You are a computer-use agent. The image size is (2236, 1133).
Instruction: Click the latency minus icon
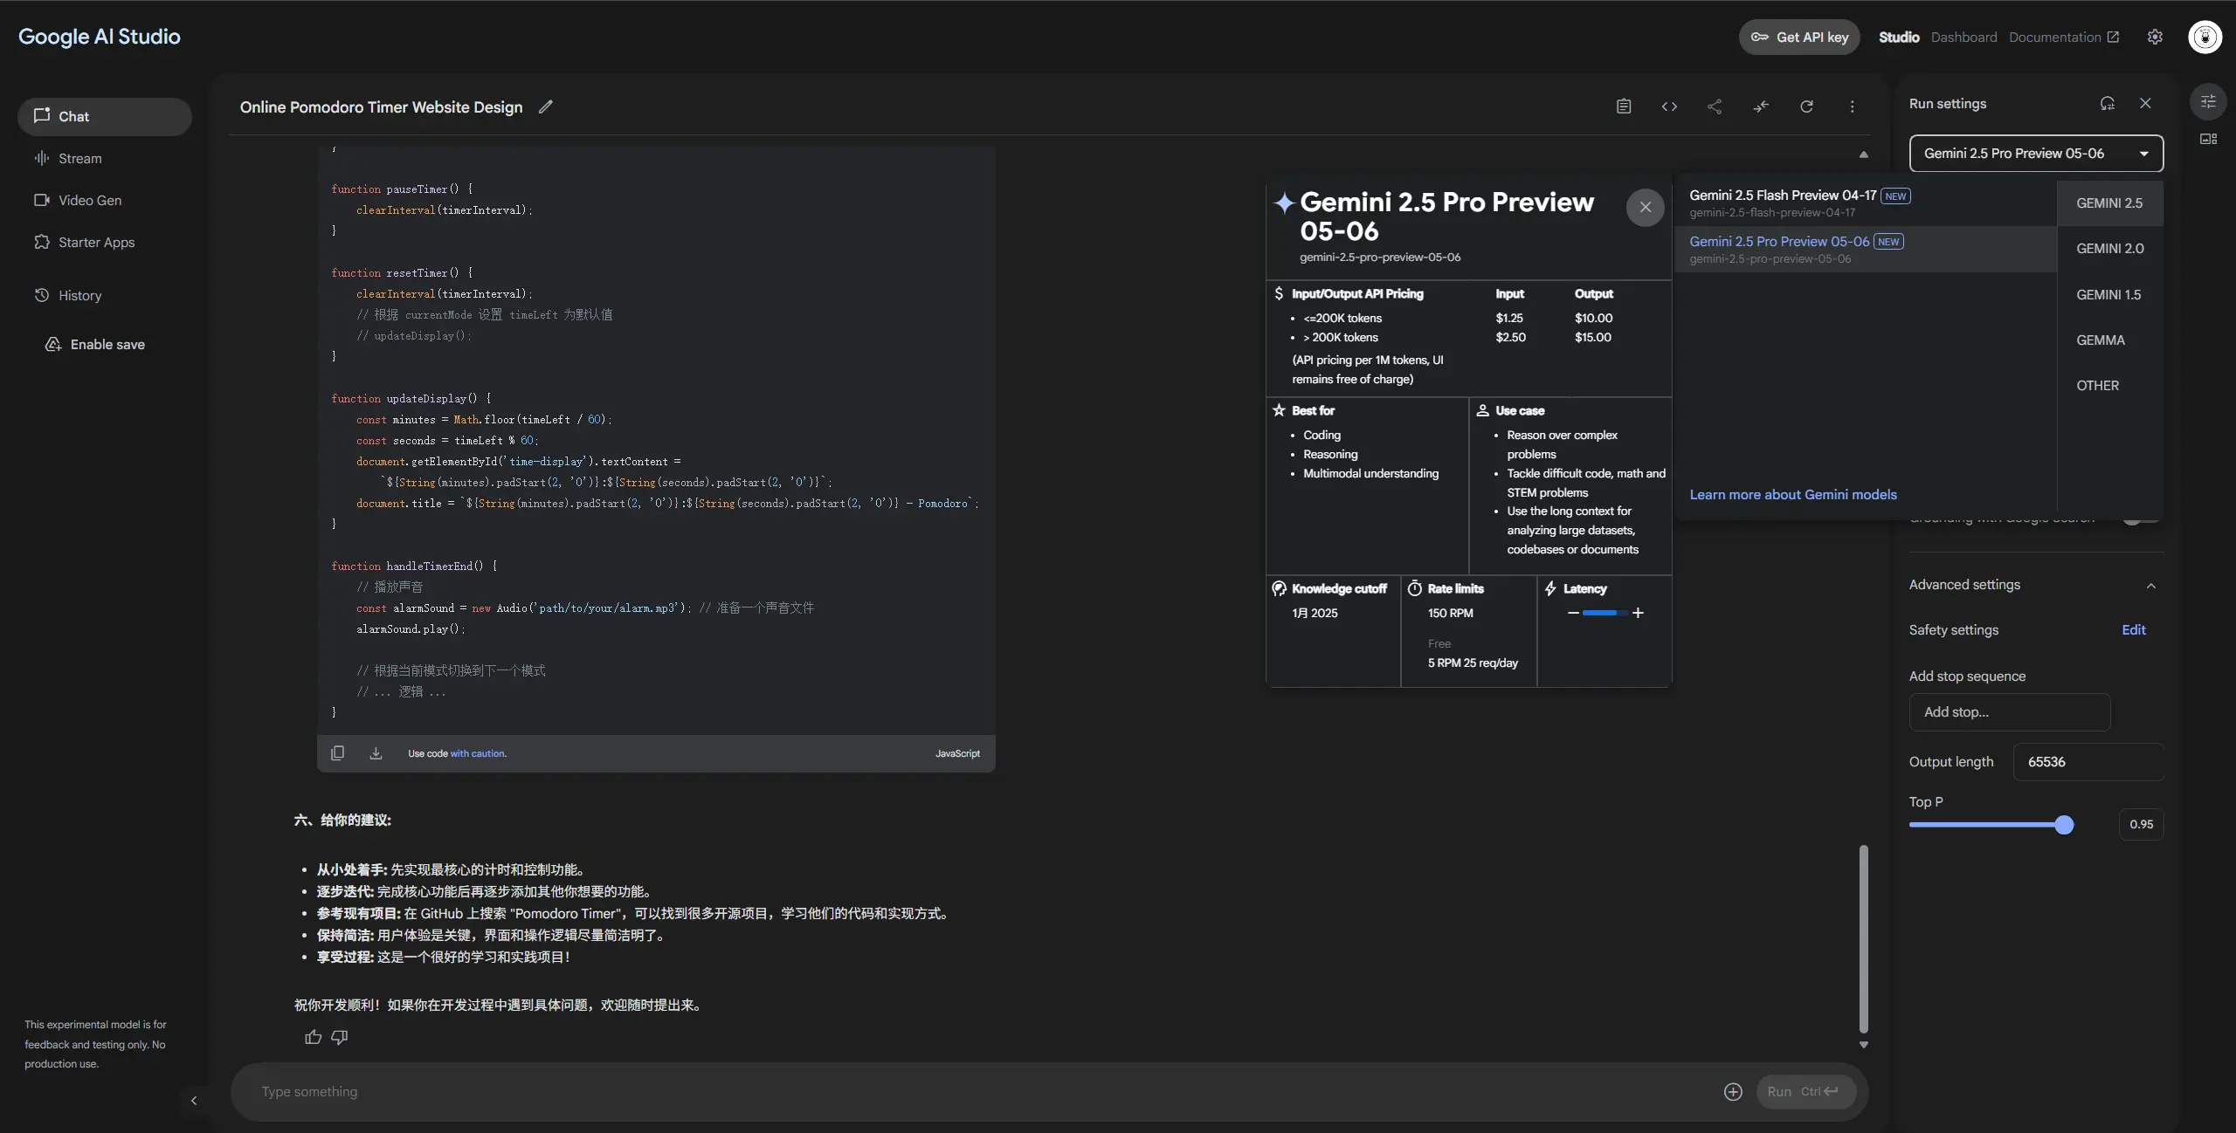[1573, 613]
